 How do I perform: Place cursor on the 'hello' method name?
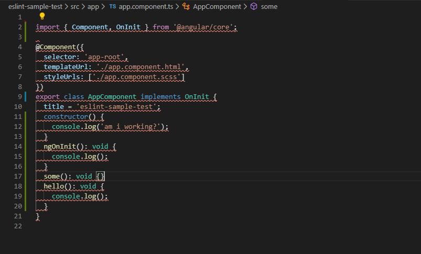[x=54, y=186]
